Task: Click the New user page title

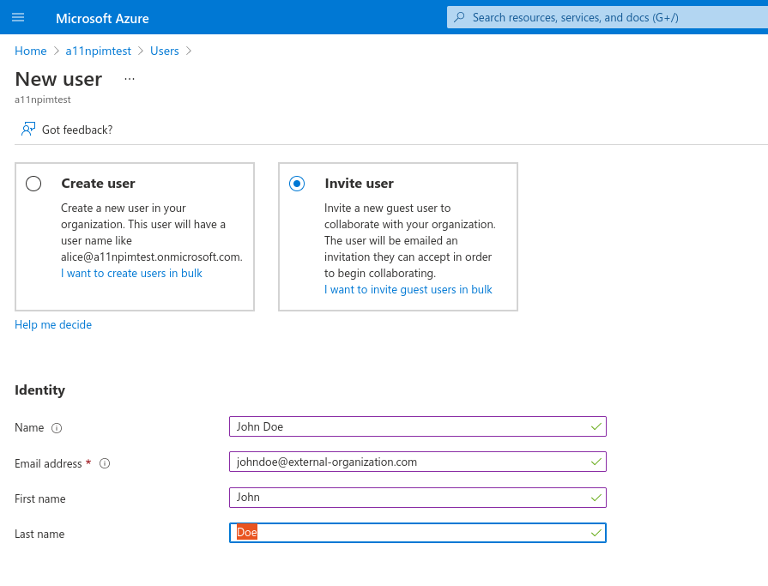Action: pos(58,79)
